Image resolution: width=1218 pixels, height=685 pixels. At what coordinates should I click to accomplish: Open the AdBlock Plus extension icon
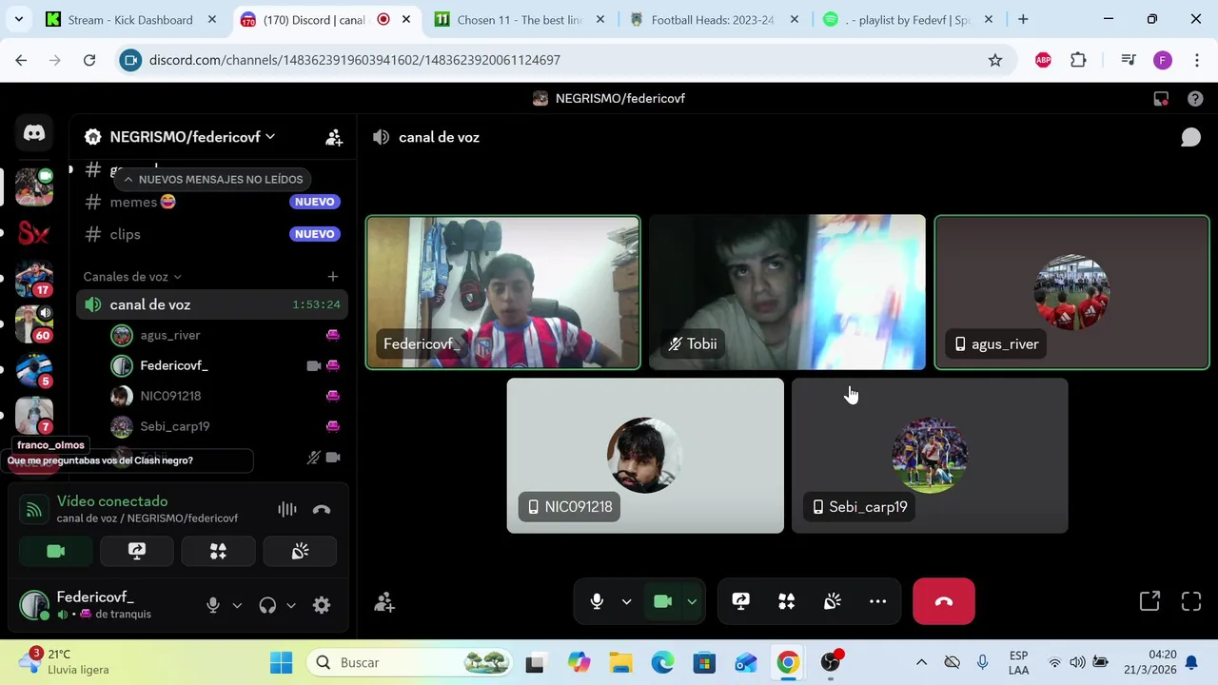(x=1043, y=60)
